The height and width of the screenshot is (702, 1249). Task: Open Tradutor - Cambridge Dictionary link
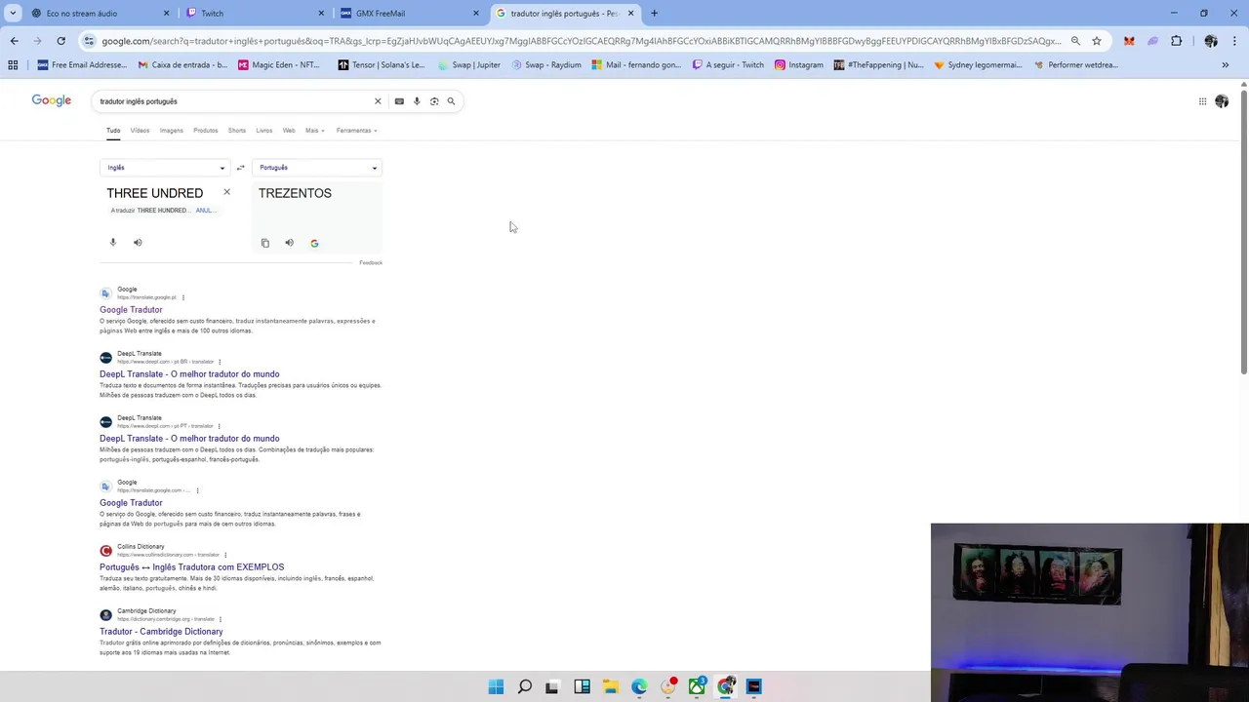click(161, 632)
